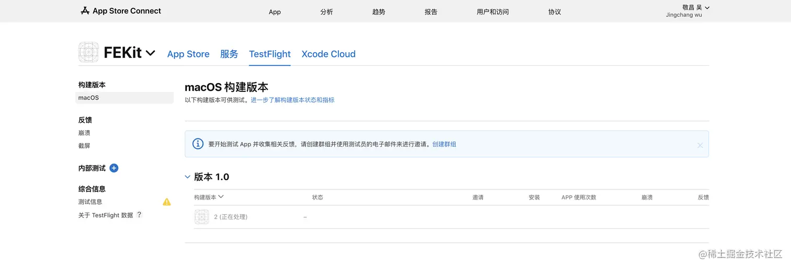Click the App Store Connect logo

point(121,11)
